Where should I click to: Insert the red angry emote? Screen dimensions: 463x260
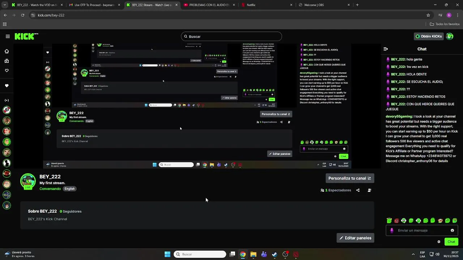[x=396, y=221]
